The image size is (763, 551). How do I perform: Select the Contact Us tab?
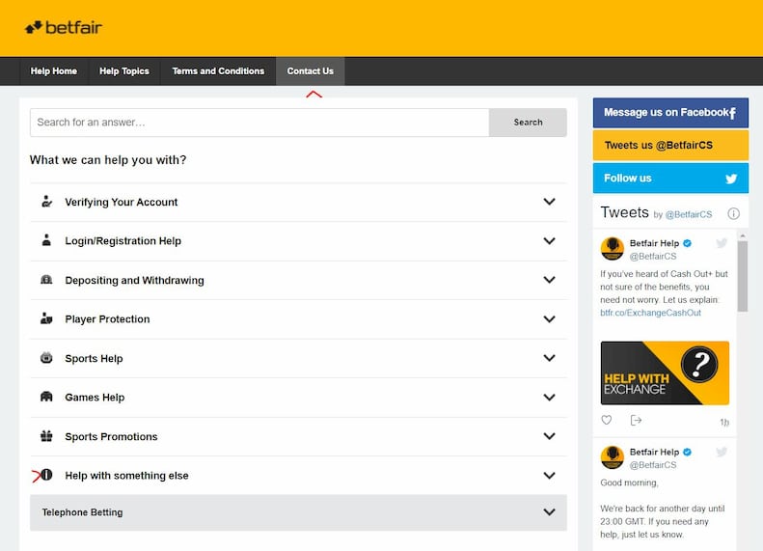point(310,71)
